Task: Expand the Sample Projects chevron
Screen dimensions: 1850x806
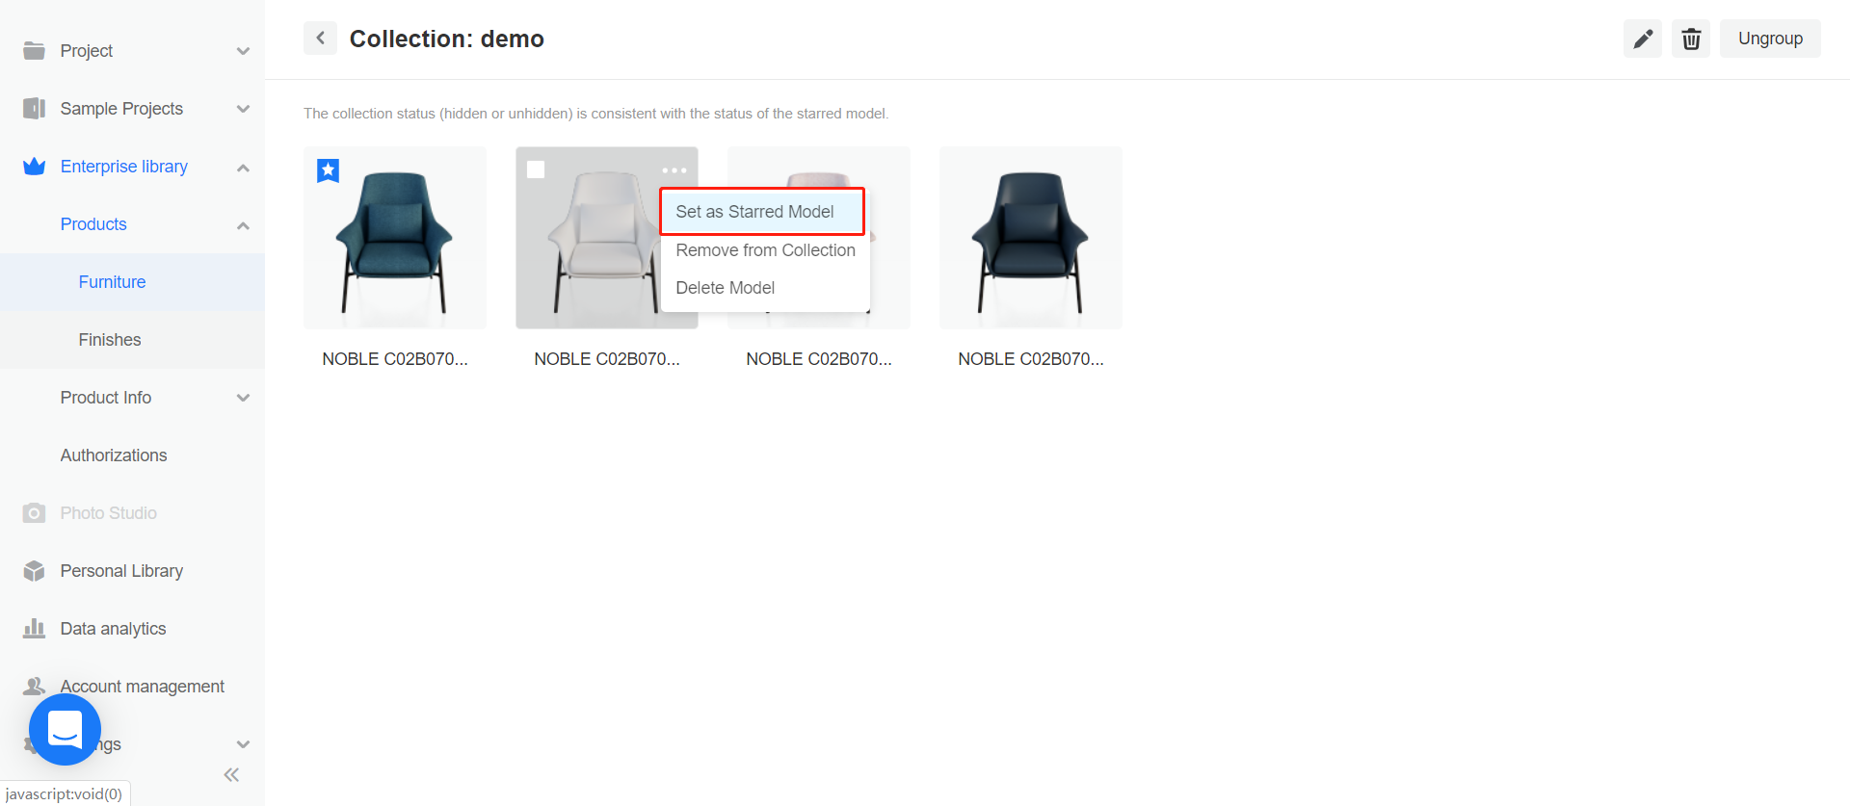Action: pyautogui.click(x=243, y=109)
